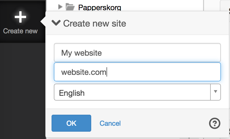The width and height of the screenshot is (230, 139).
Task: Place cursor after website.com text
Action: pyautogui.click(x=107, y=72)
